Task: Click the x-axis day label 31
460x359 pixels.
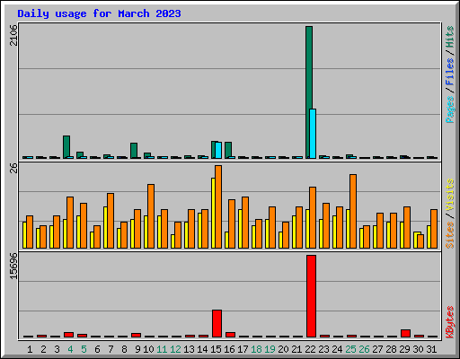Action: pos(431,349)
